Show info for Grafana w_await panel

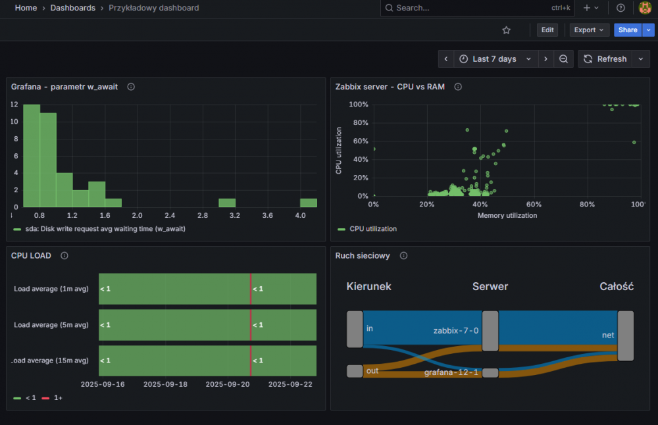point(131,87)
